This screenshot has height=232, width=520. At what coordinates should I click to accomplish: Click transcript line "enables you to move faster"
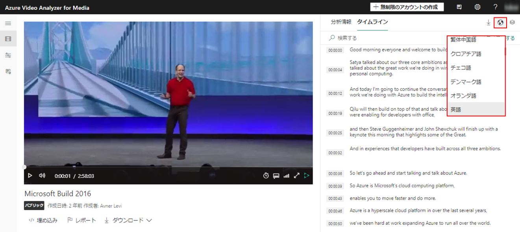pyautogui.click(x=393, y=198)
